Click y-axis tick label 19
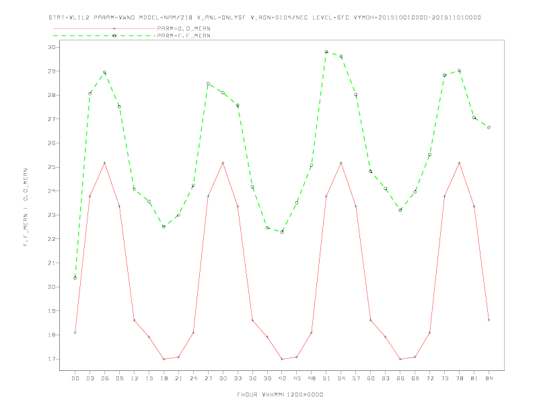The width and height of the screenshot is (533, 412). click(x=51, y=311)
